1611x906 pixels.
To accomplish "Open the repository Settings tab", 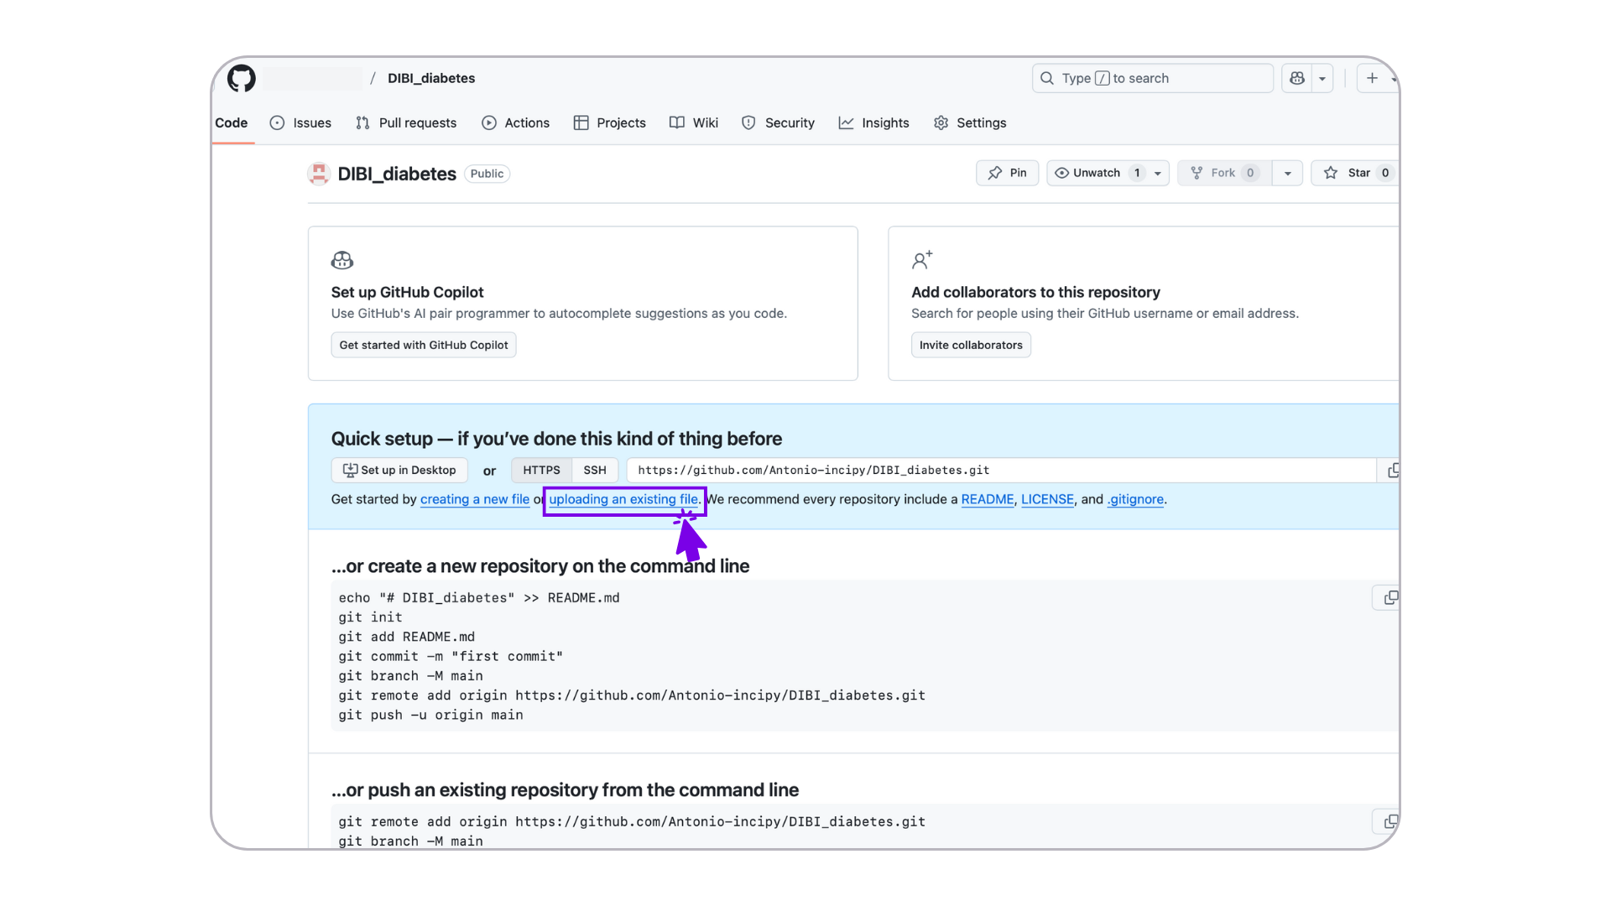I will tap(970, 122).
